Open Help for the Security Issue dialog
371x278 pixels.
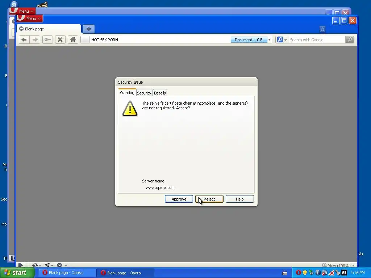[240, 199]
